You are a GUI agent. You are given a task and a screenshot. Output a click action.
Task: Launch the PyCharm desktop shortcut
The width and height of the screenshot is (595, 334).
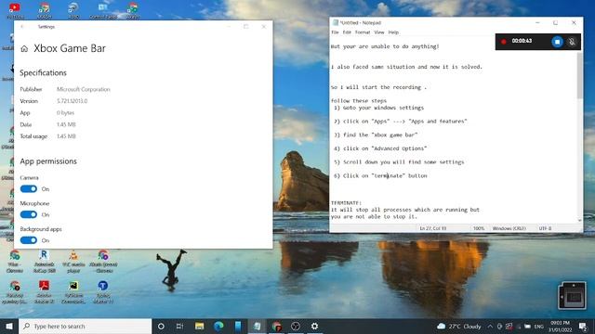(73, 292)
